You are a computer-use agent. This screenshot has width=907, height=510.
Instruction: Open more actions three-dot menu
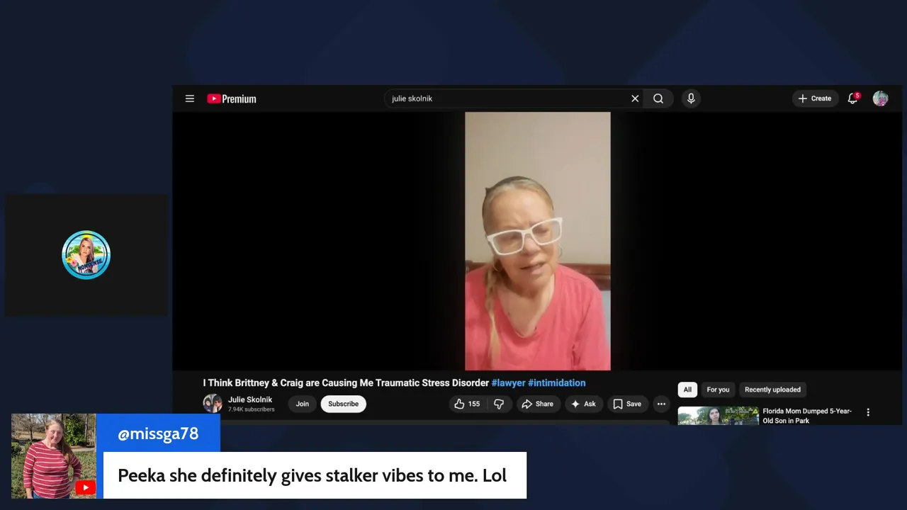point(661,404)
